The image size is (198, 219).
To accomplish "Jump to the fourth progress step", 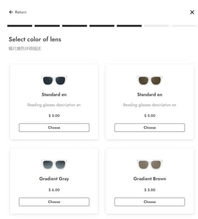I will 102,26.
